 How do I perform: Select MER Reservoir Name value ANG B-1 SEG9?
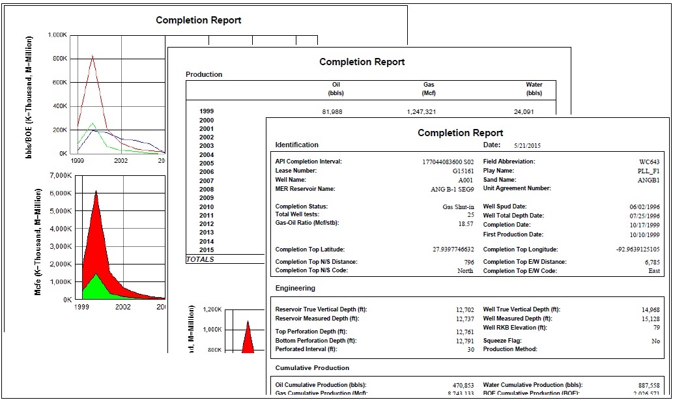(452, 190)
